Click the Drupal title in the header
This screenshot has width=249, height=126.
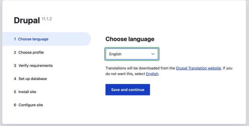point(27,20)
